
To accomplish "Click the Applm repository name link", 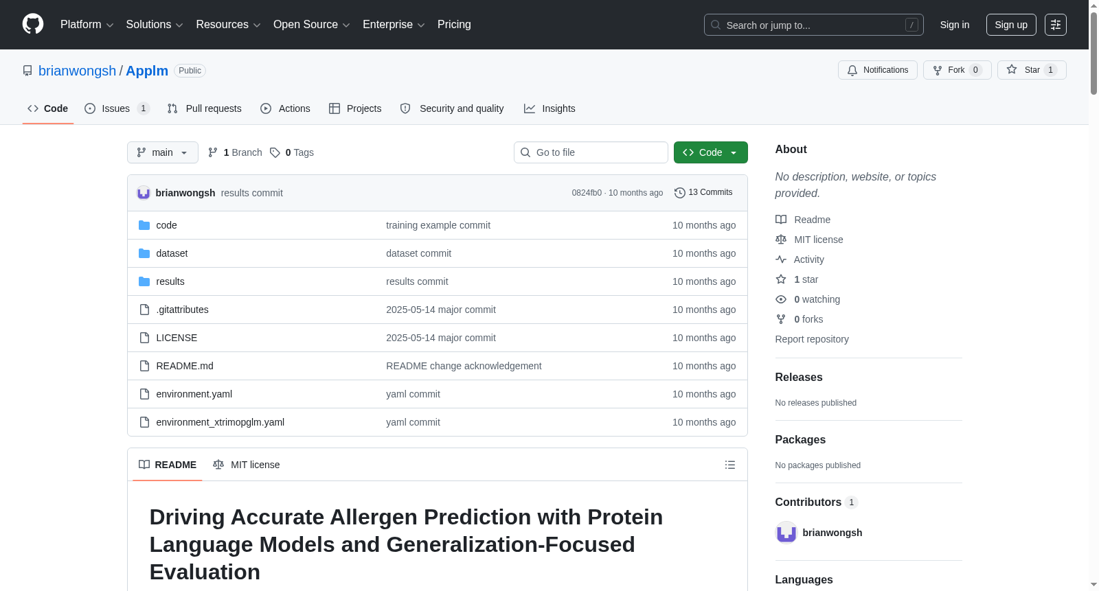I will pyautogui.click(x=147, y=71).
